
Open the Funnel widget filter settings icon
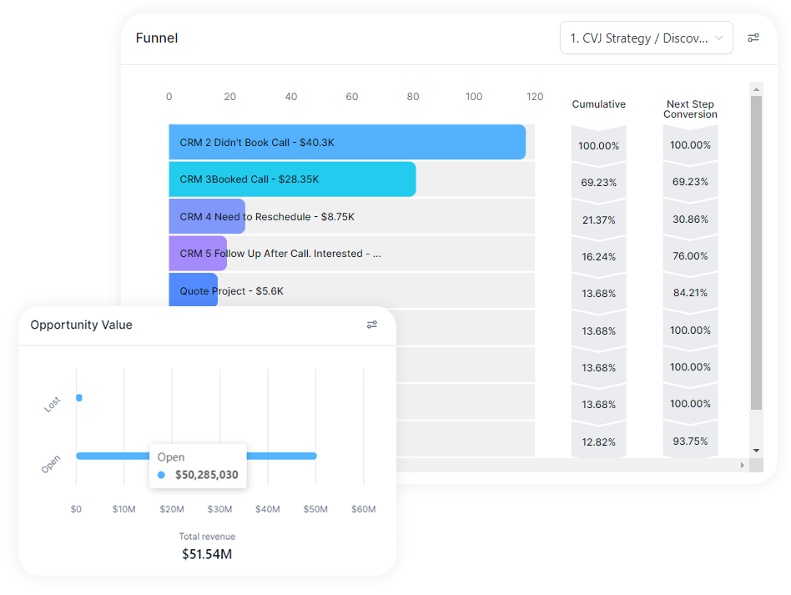(753, 38)
